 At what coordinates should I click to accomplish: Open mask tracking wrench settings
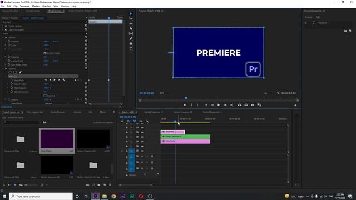[64, 80]
